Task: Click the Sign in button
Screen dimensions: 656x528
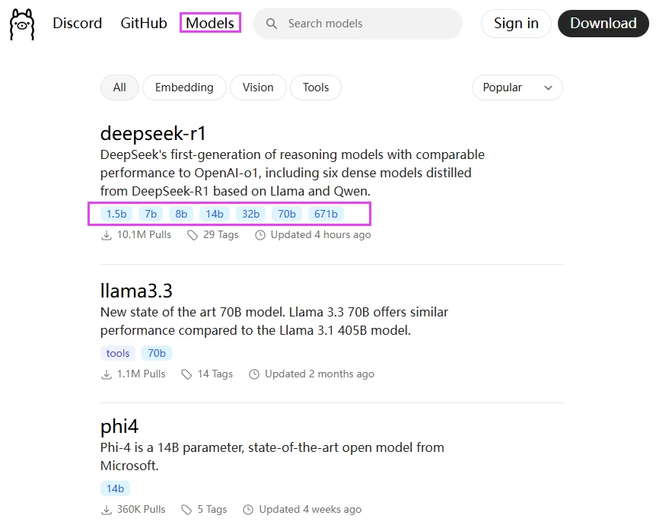Action: pos(515,24)
